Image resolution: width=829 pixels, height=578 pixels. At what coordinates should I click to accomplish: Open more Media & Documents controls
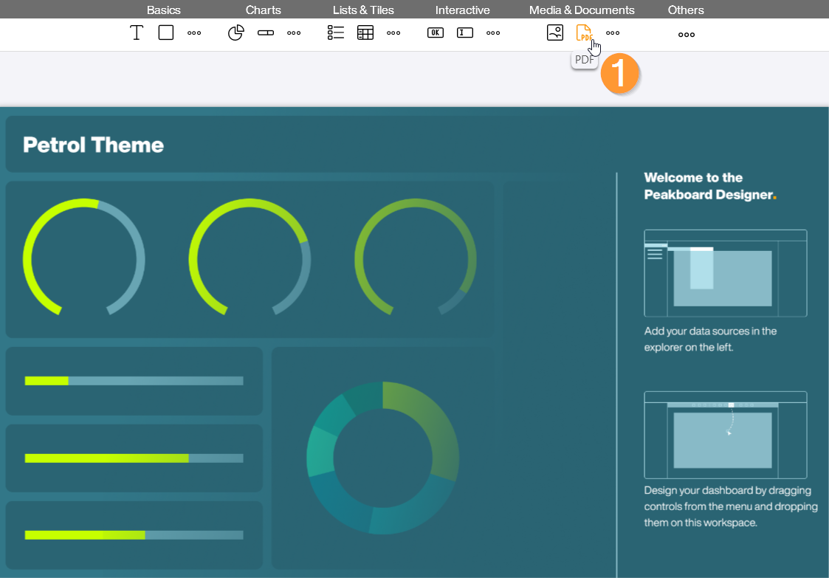[x=613, y=33]
